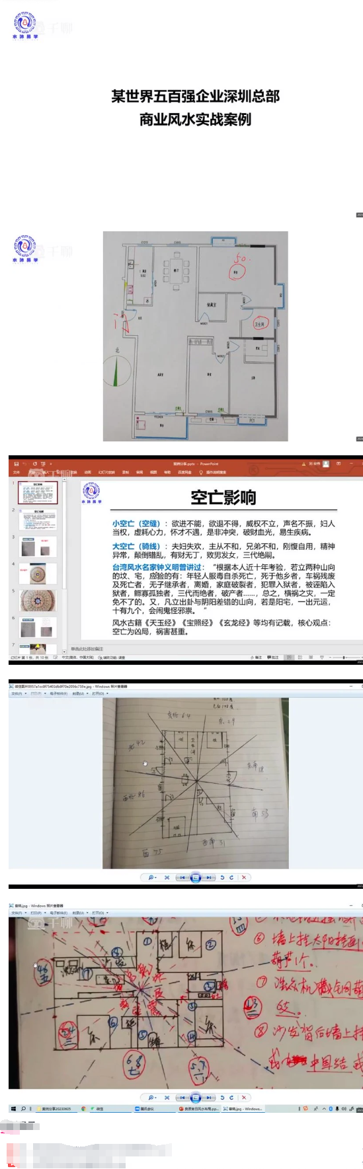Screen dimensions: 363x1169
Task: Open 文件(F) menu in 微信图片 photo viewer
Action: [x=19, y=694]
